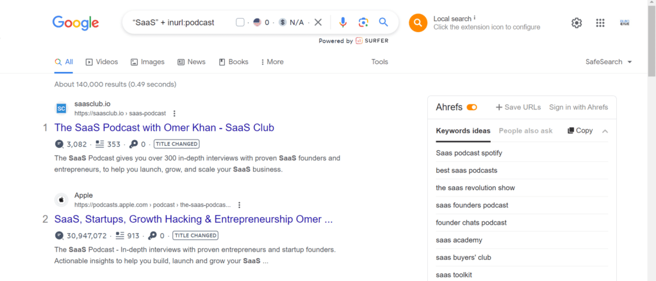Open Google Lens image search
This screenshot has height=281, width=656.
(x=363, y=22)
